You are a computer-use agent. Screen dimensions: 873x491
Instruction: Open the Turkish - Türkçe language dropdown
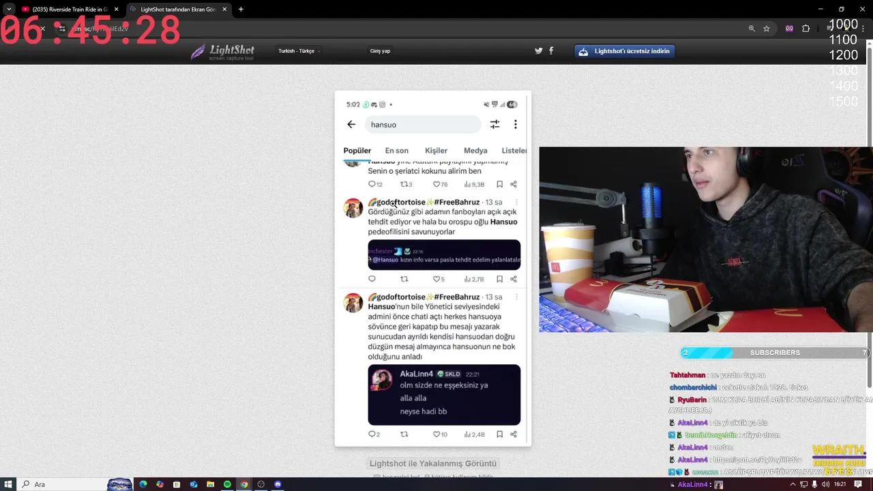click(x=299, y=51)
